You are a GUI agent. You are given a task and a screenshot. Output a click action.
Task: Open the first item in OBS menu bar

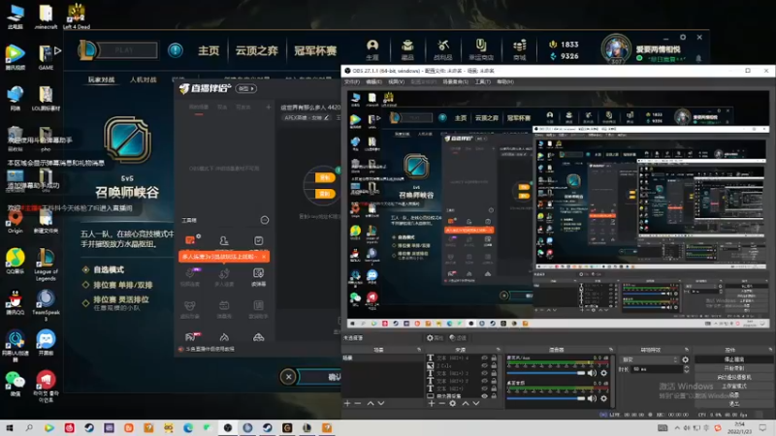coord(352,81)
